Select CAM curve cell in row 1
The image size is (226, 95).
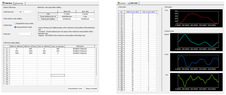80,49
